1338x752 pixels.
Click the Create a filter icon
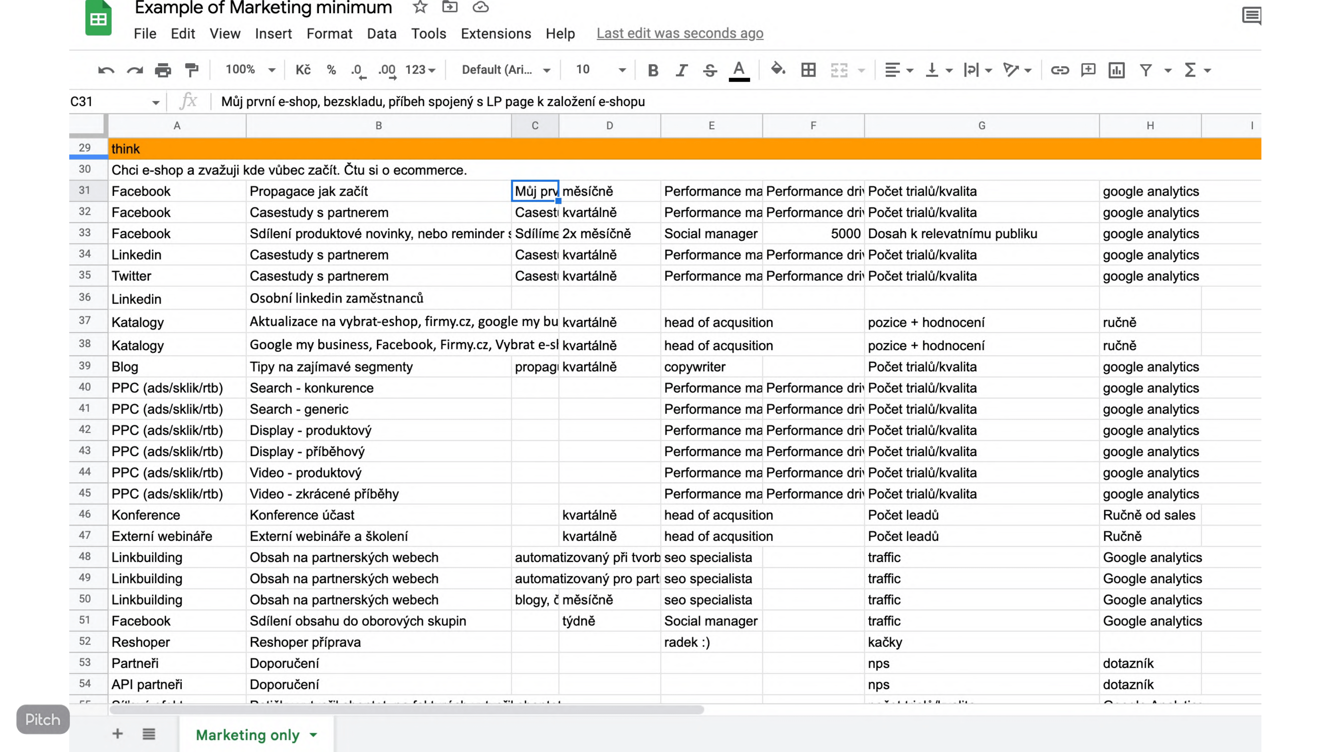[1146, 70]
